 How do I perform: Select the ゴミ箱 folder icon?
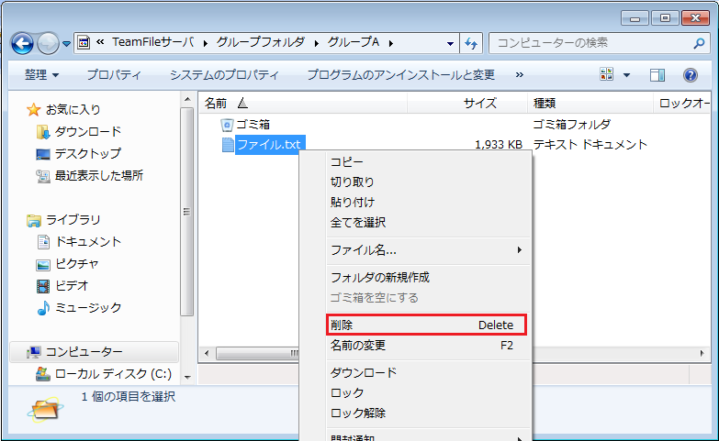[227, 124]
